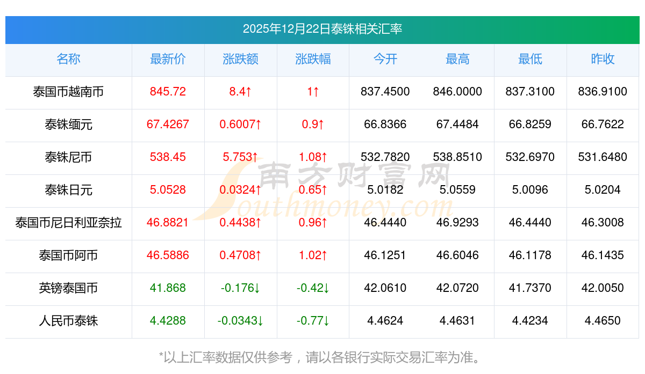This screenshot has width=645, height=374.
Task: Click opening value 532.7820
Action: [385, 158]
